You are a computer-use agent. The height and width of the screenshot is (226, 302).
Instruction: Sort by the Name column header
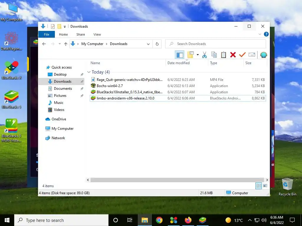click(127, 63)
